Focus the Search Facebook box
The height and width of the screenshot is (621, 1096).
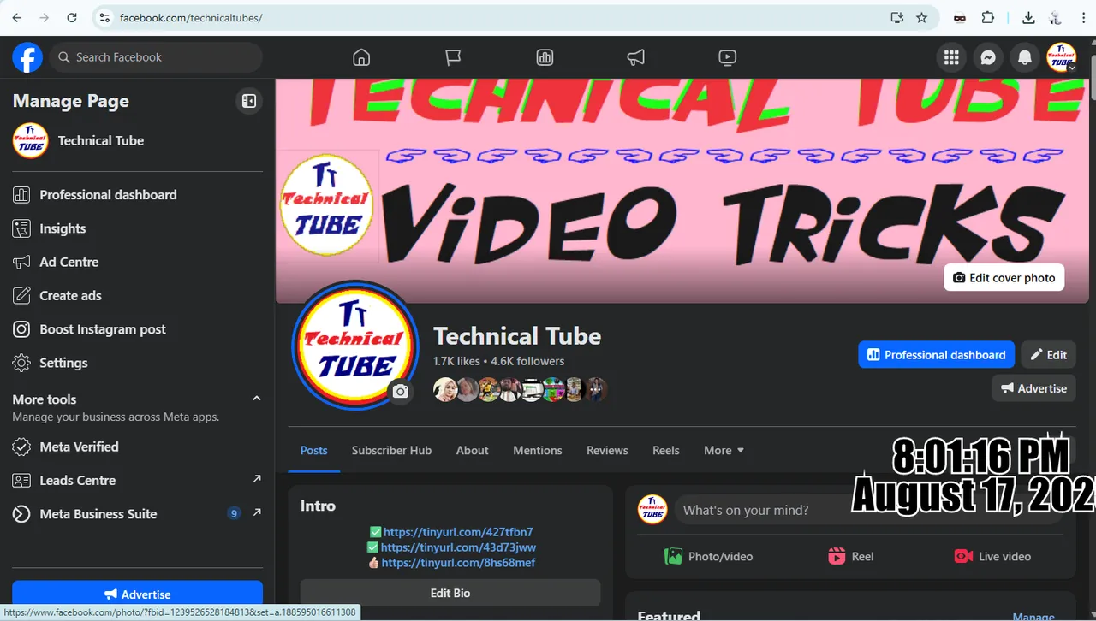[x=156, y=57]
